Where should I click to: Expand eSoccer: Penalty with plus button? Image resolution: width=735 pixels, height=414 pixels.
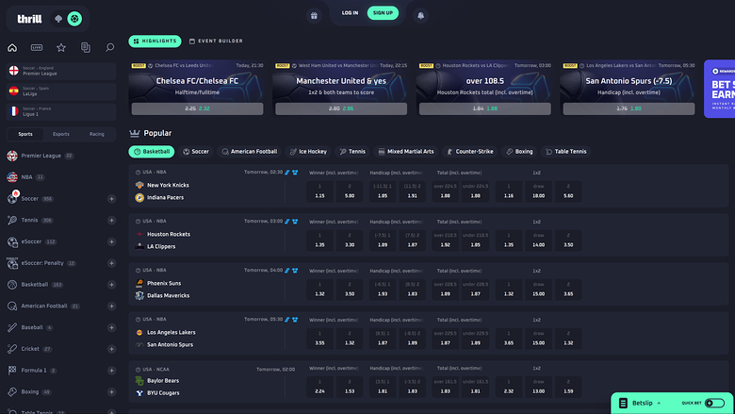point(111,263)
